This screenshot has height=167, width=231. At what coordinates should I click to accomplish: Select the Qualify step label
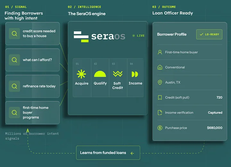click(100, 83)
